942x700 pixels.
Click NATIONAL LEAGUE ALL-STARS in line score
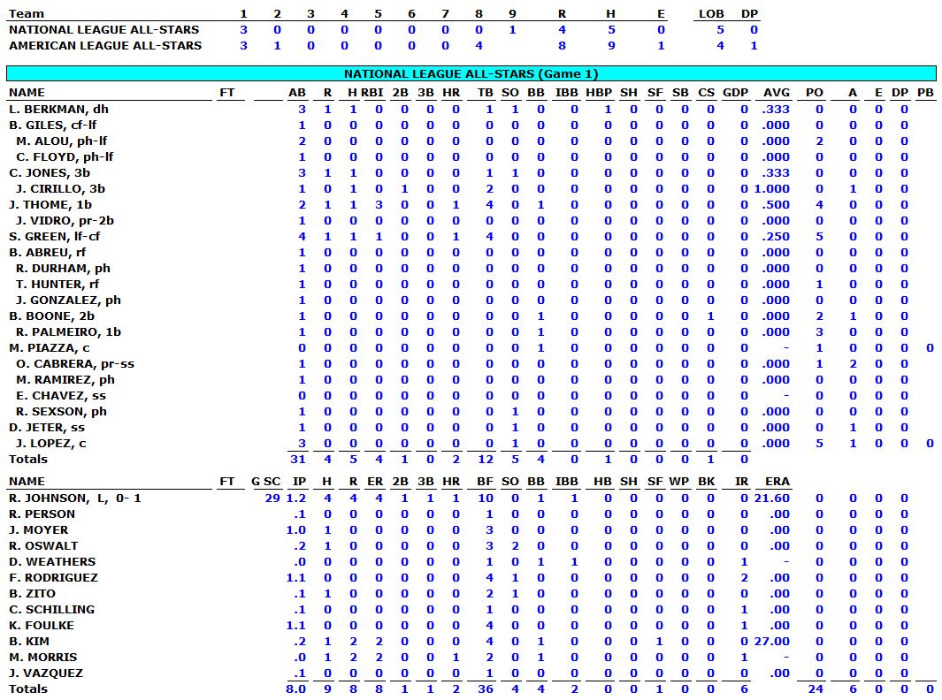[104, 29]
